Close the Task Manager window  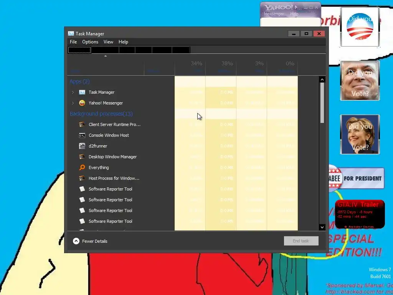(319, 34)
